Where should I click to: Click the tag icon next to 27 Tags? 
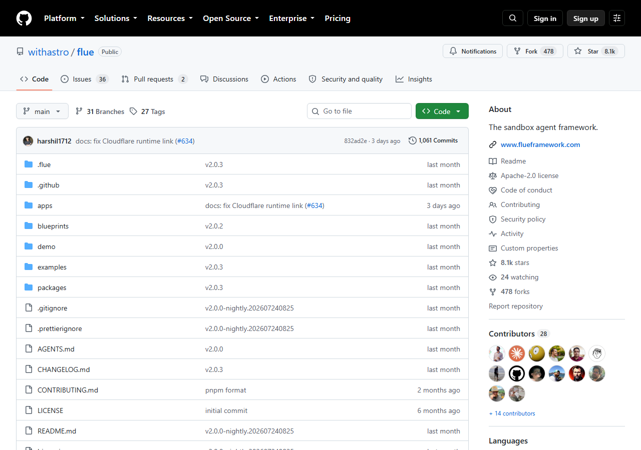pos(133,111)
